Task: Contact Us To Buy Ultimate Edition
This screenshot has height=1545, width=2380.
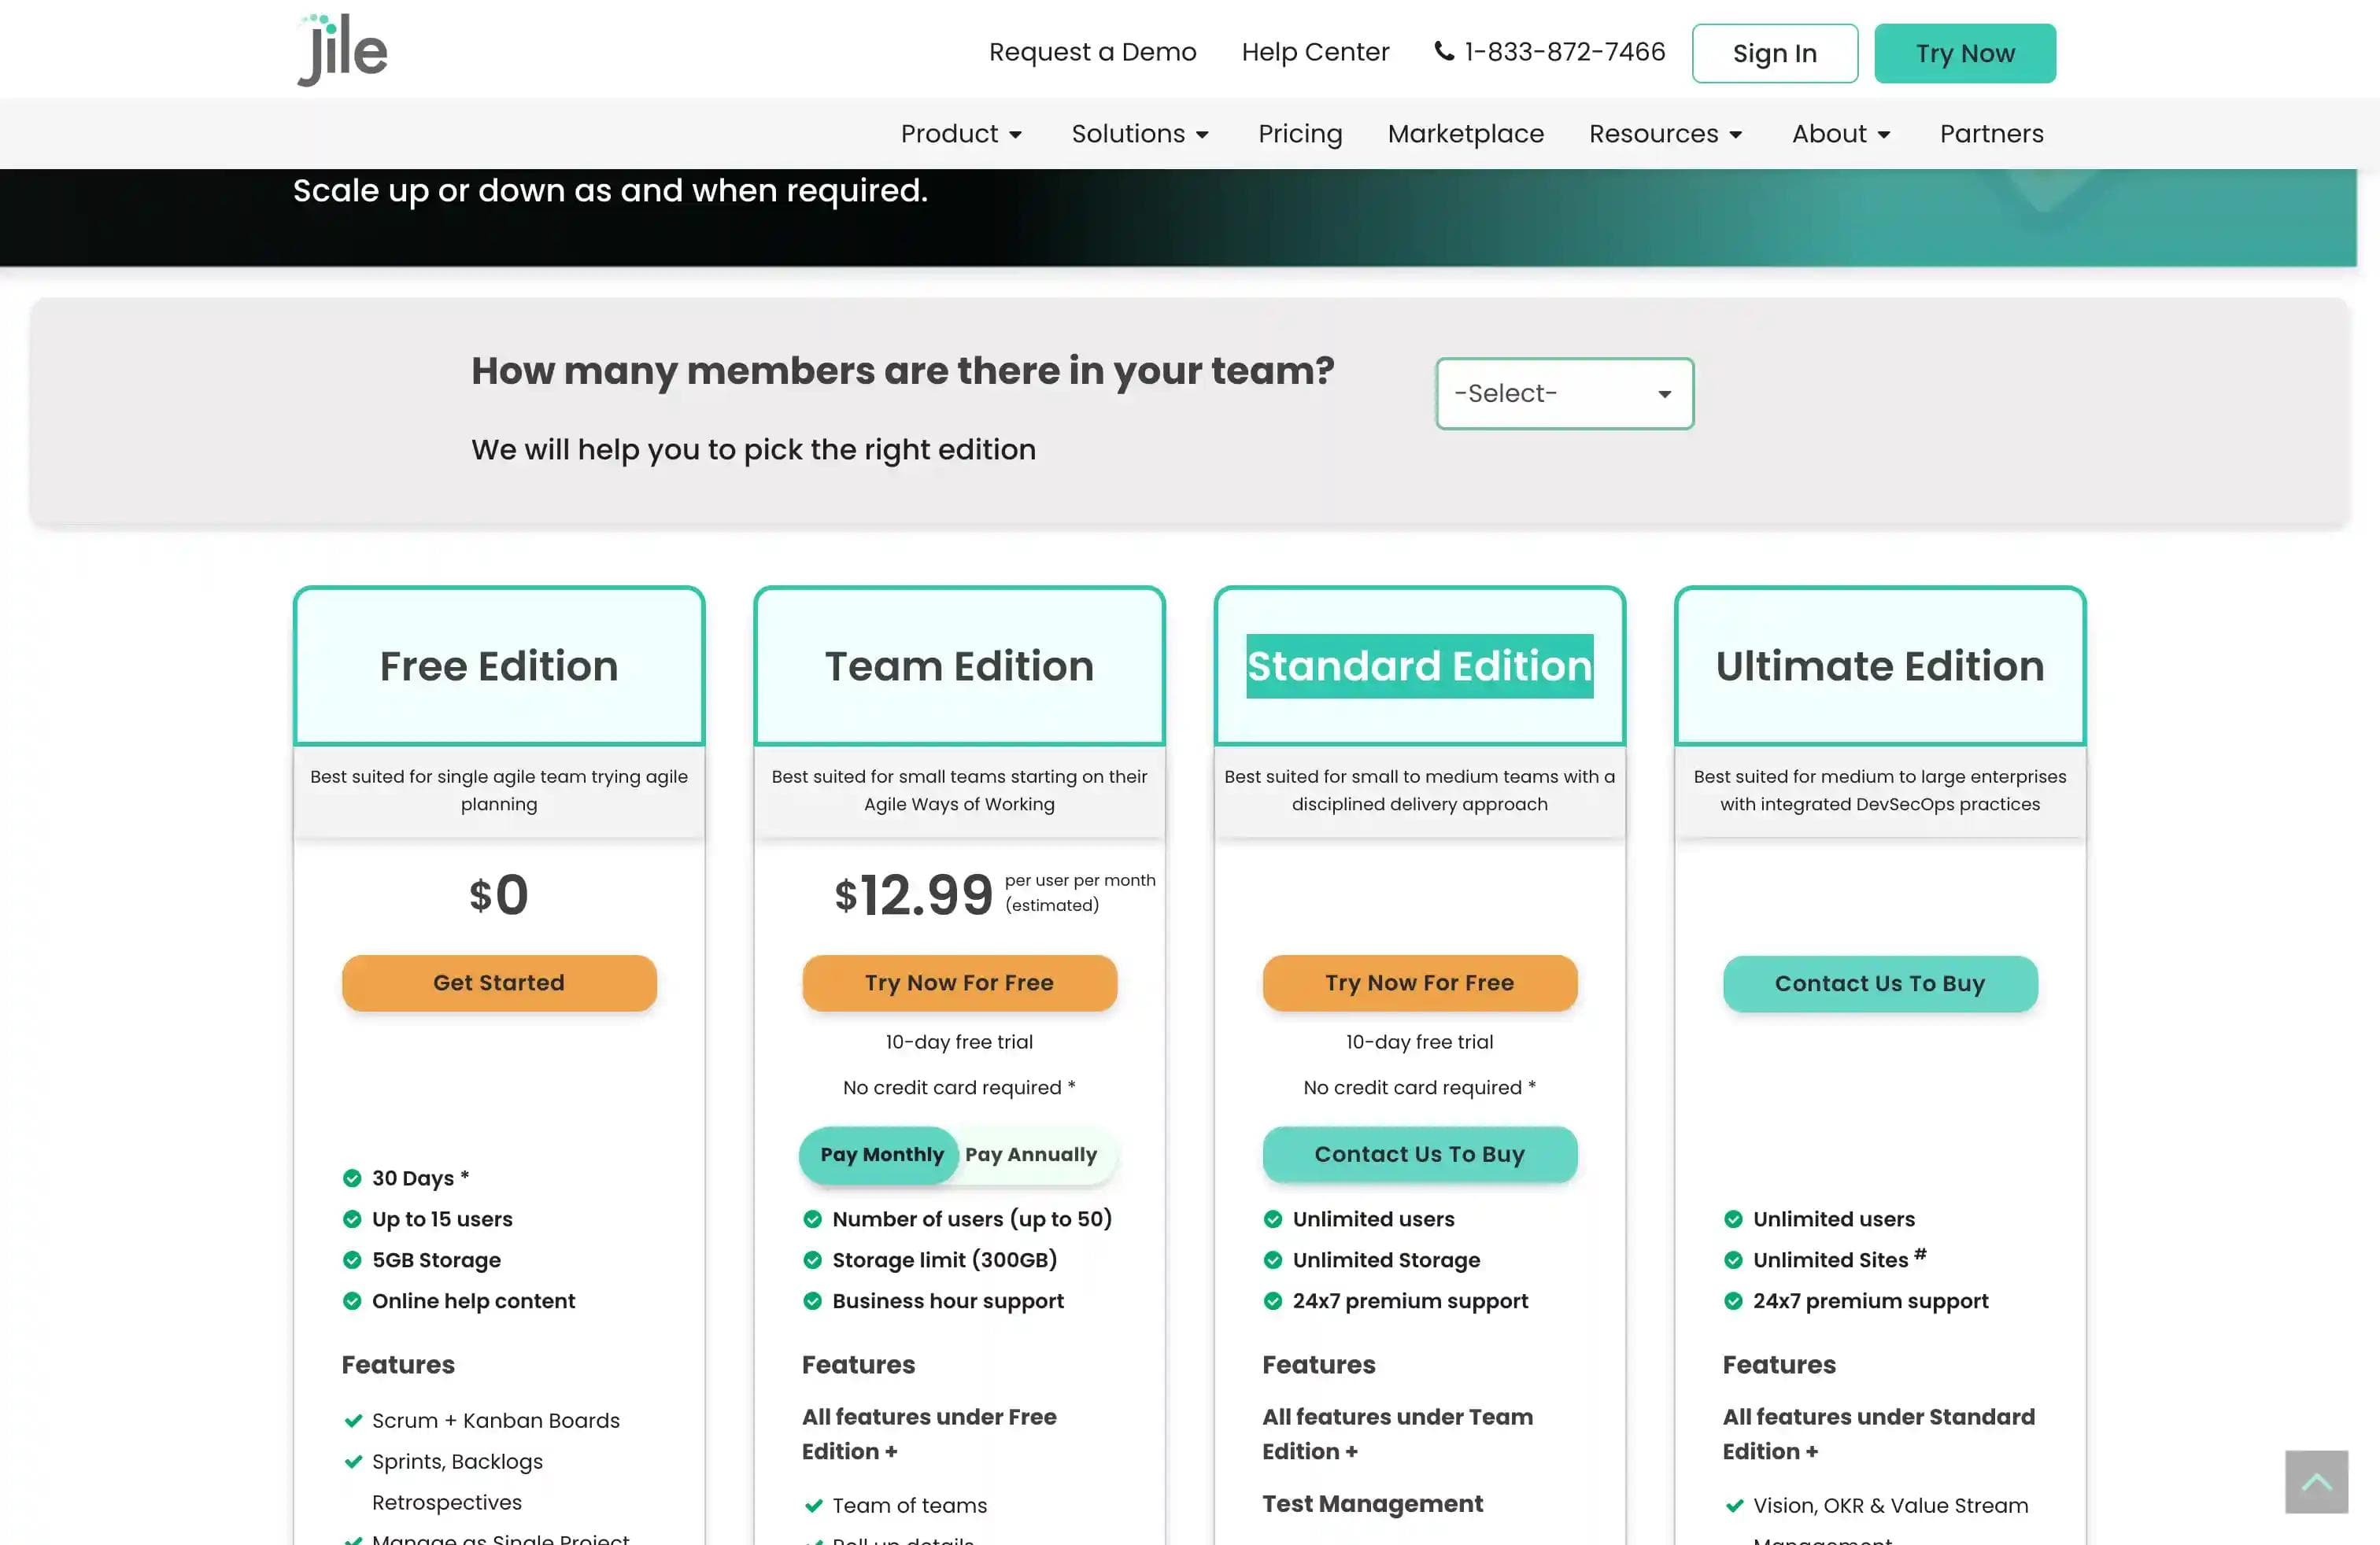Action: point(1879,983)
